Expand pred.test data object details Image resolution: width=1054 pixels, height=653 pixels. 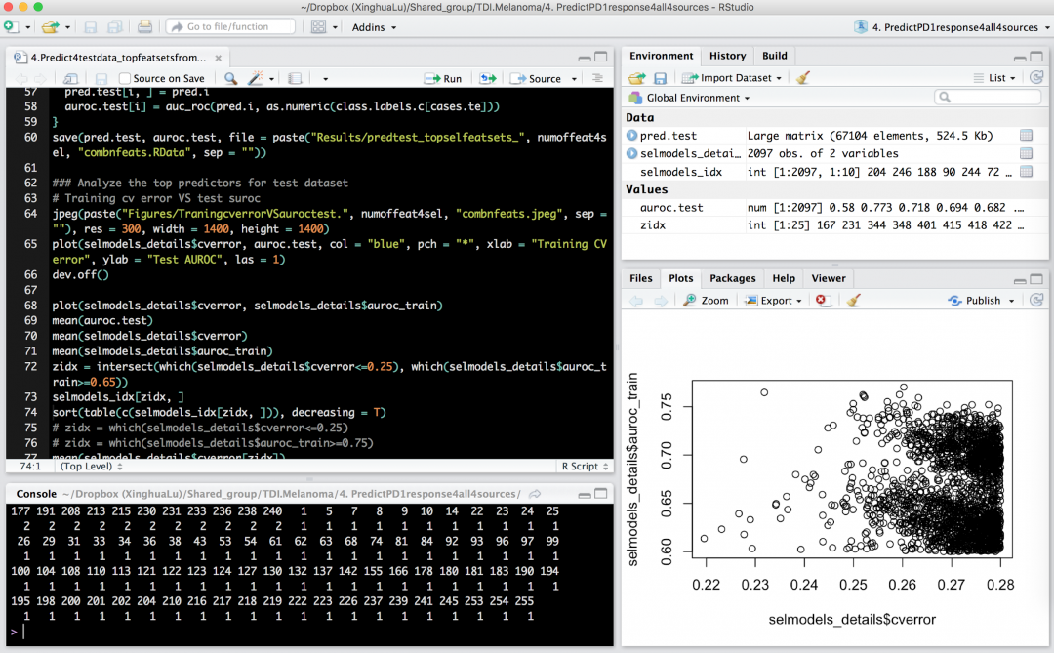click(x=632, y=136)
